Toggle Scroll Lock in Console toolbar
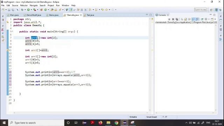The height and width of the screenshot is (126, 224). 185,19
